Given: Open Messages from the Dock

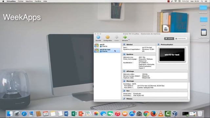Looking at the screenshot, I should pos(103,114).
